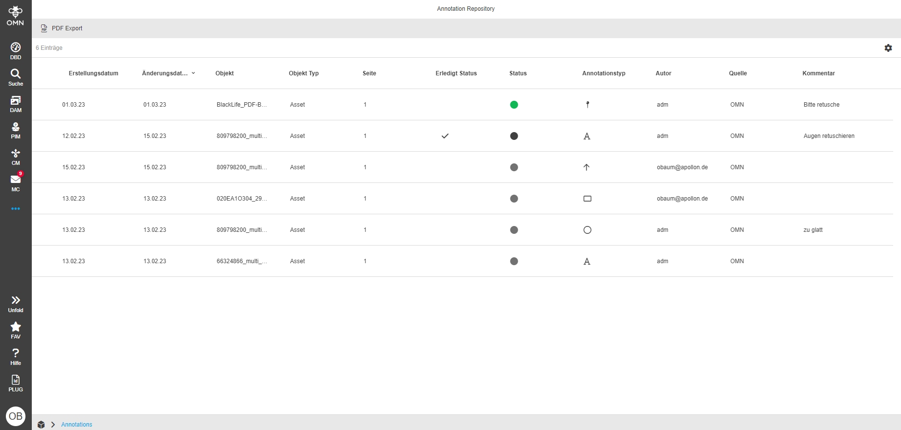
Task: Toggle sort arrow on Änderungsdatum column
Action: (x=193, y=73)
